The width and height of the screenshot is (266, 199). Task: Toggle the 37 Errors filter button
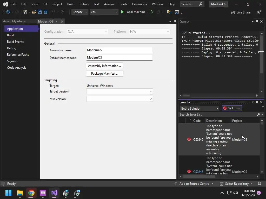(x=232, y=108)
